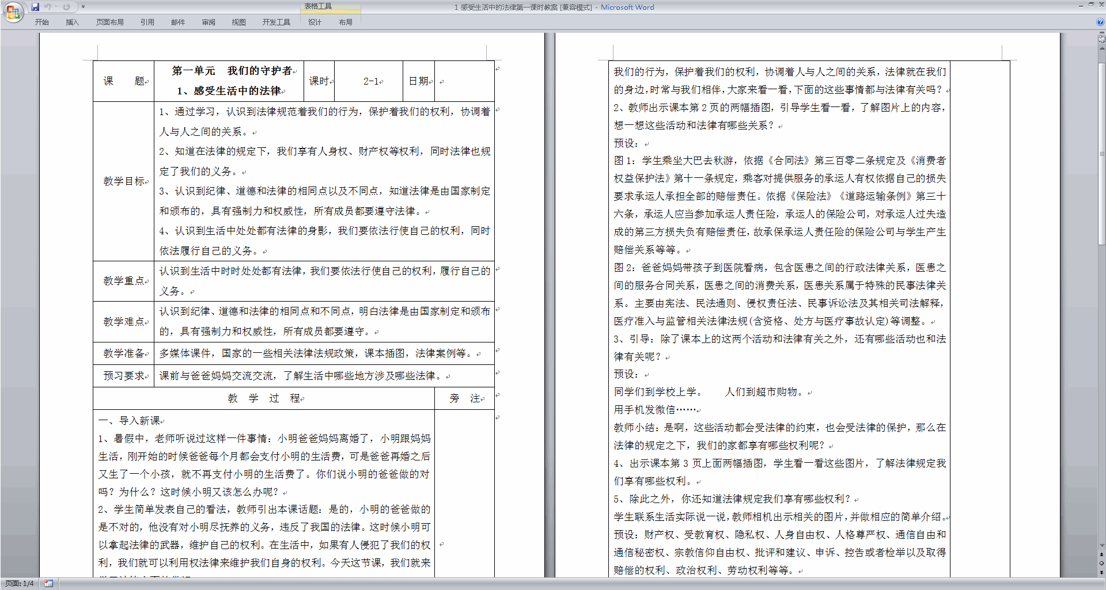1106x590 pixels.
Task: Switch to the 开始 tab
Action: (x=41, y=22)
